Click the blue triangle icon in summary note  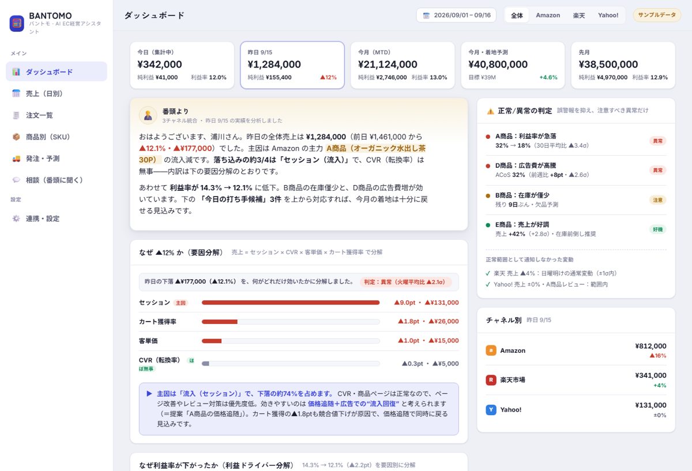pos(149,394)
